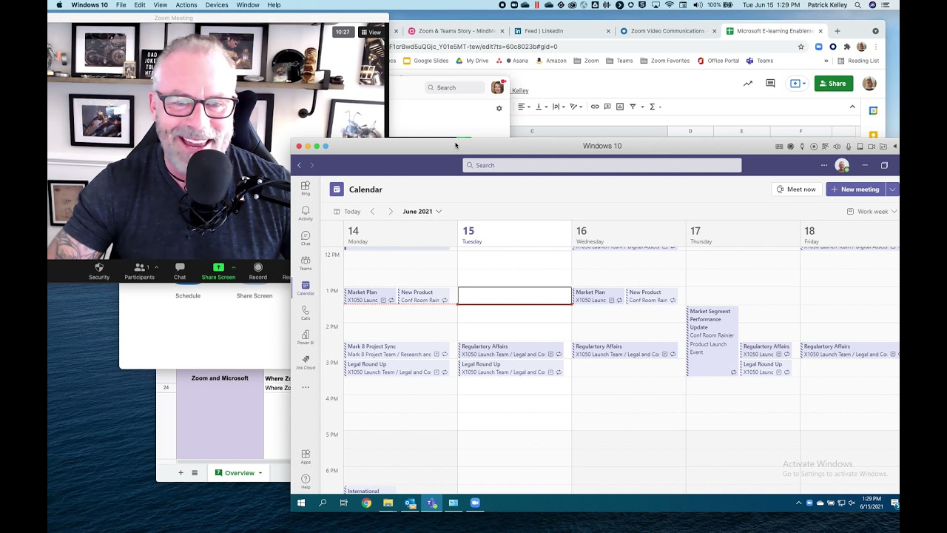Collapse Sheets toolbar with up chevron
This screenshot has height=533, width=947.
[x=852, y=107]
